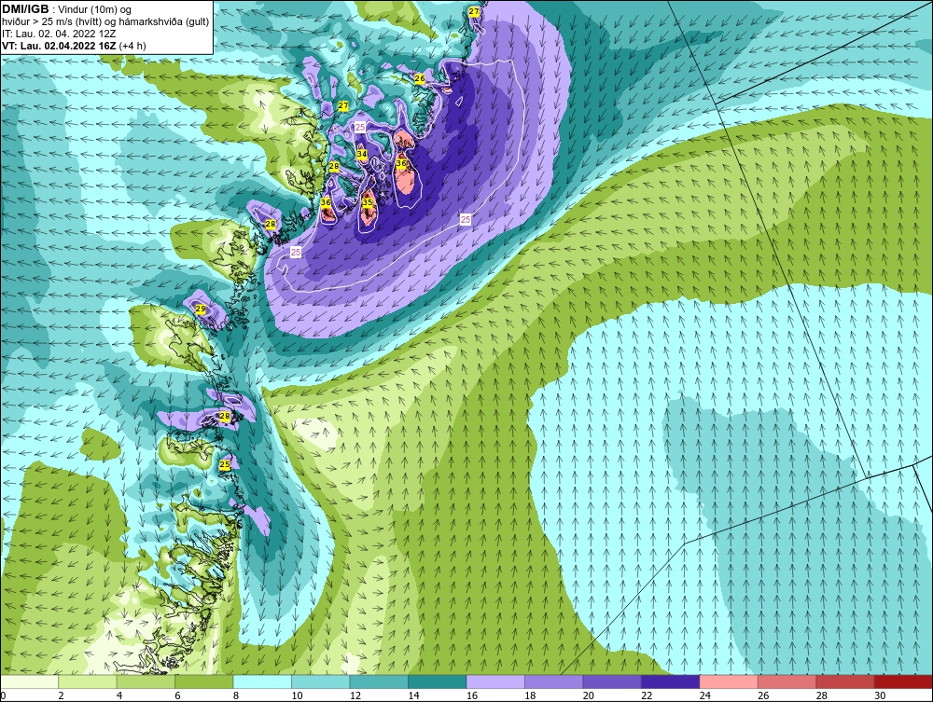Click the yellow gust label 35

tap(367, 202)
